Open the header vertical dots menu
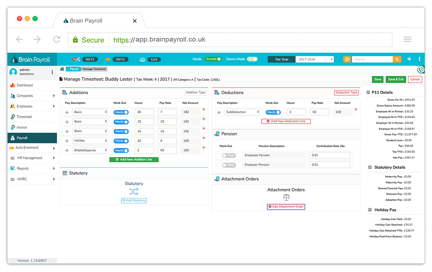Image resolution: width=432 pixels, height=272 pixels. [x=419, y=59]
